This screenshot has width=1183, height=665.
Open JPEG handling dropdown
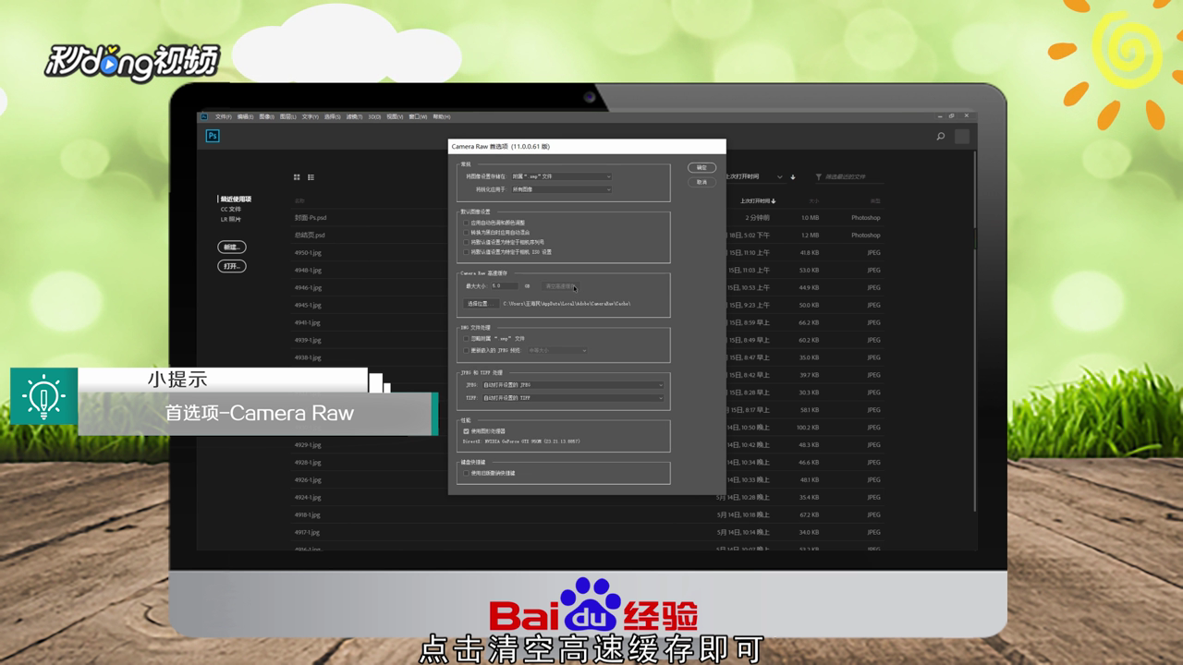pos(572,385)
